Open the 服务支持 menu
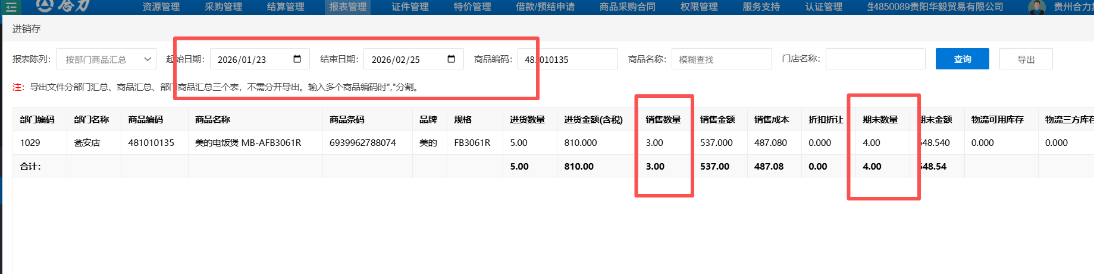Screen dimensions: 1094x274 761,7
